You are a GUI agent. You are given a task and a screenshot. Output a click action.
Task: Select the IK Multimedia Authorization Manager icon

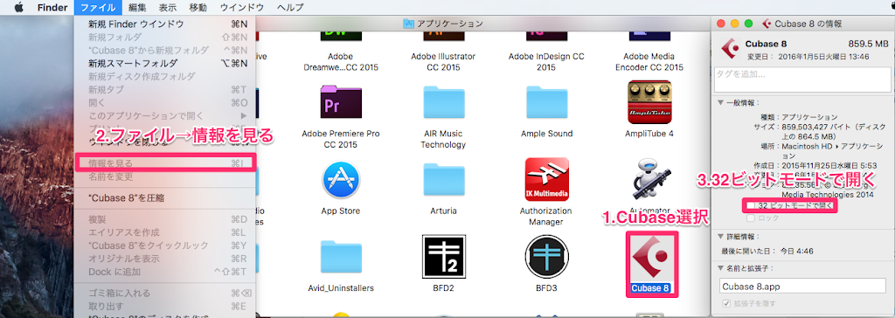(546, 180)
